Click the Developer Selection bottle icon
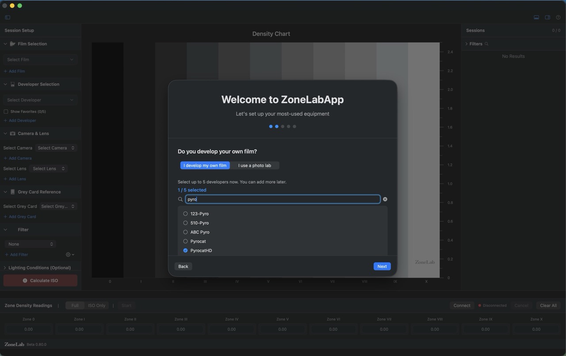Viewport: 566px width, 356px height. 13,84
